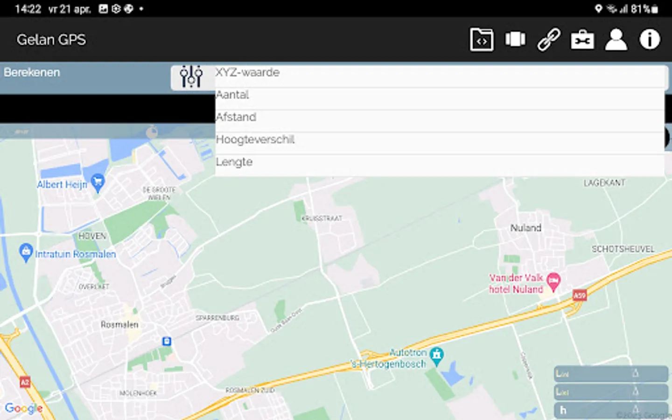Open the code file icon
Viewport: 672px width, 420px height.
point(482,40)
